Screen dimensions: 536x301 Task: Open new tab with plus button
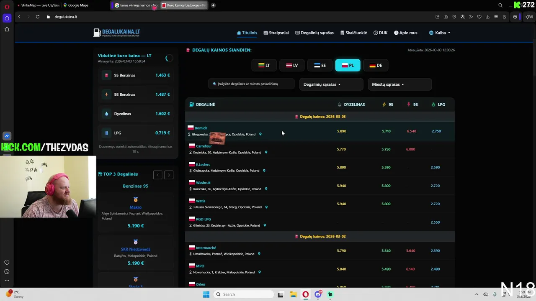[x=213, y=5]
